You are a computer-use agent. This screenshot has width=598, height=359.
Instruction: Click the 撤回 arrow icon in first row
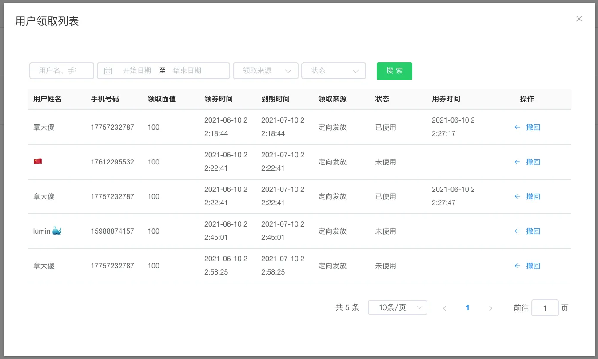(x=517, y=127)
